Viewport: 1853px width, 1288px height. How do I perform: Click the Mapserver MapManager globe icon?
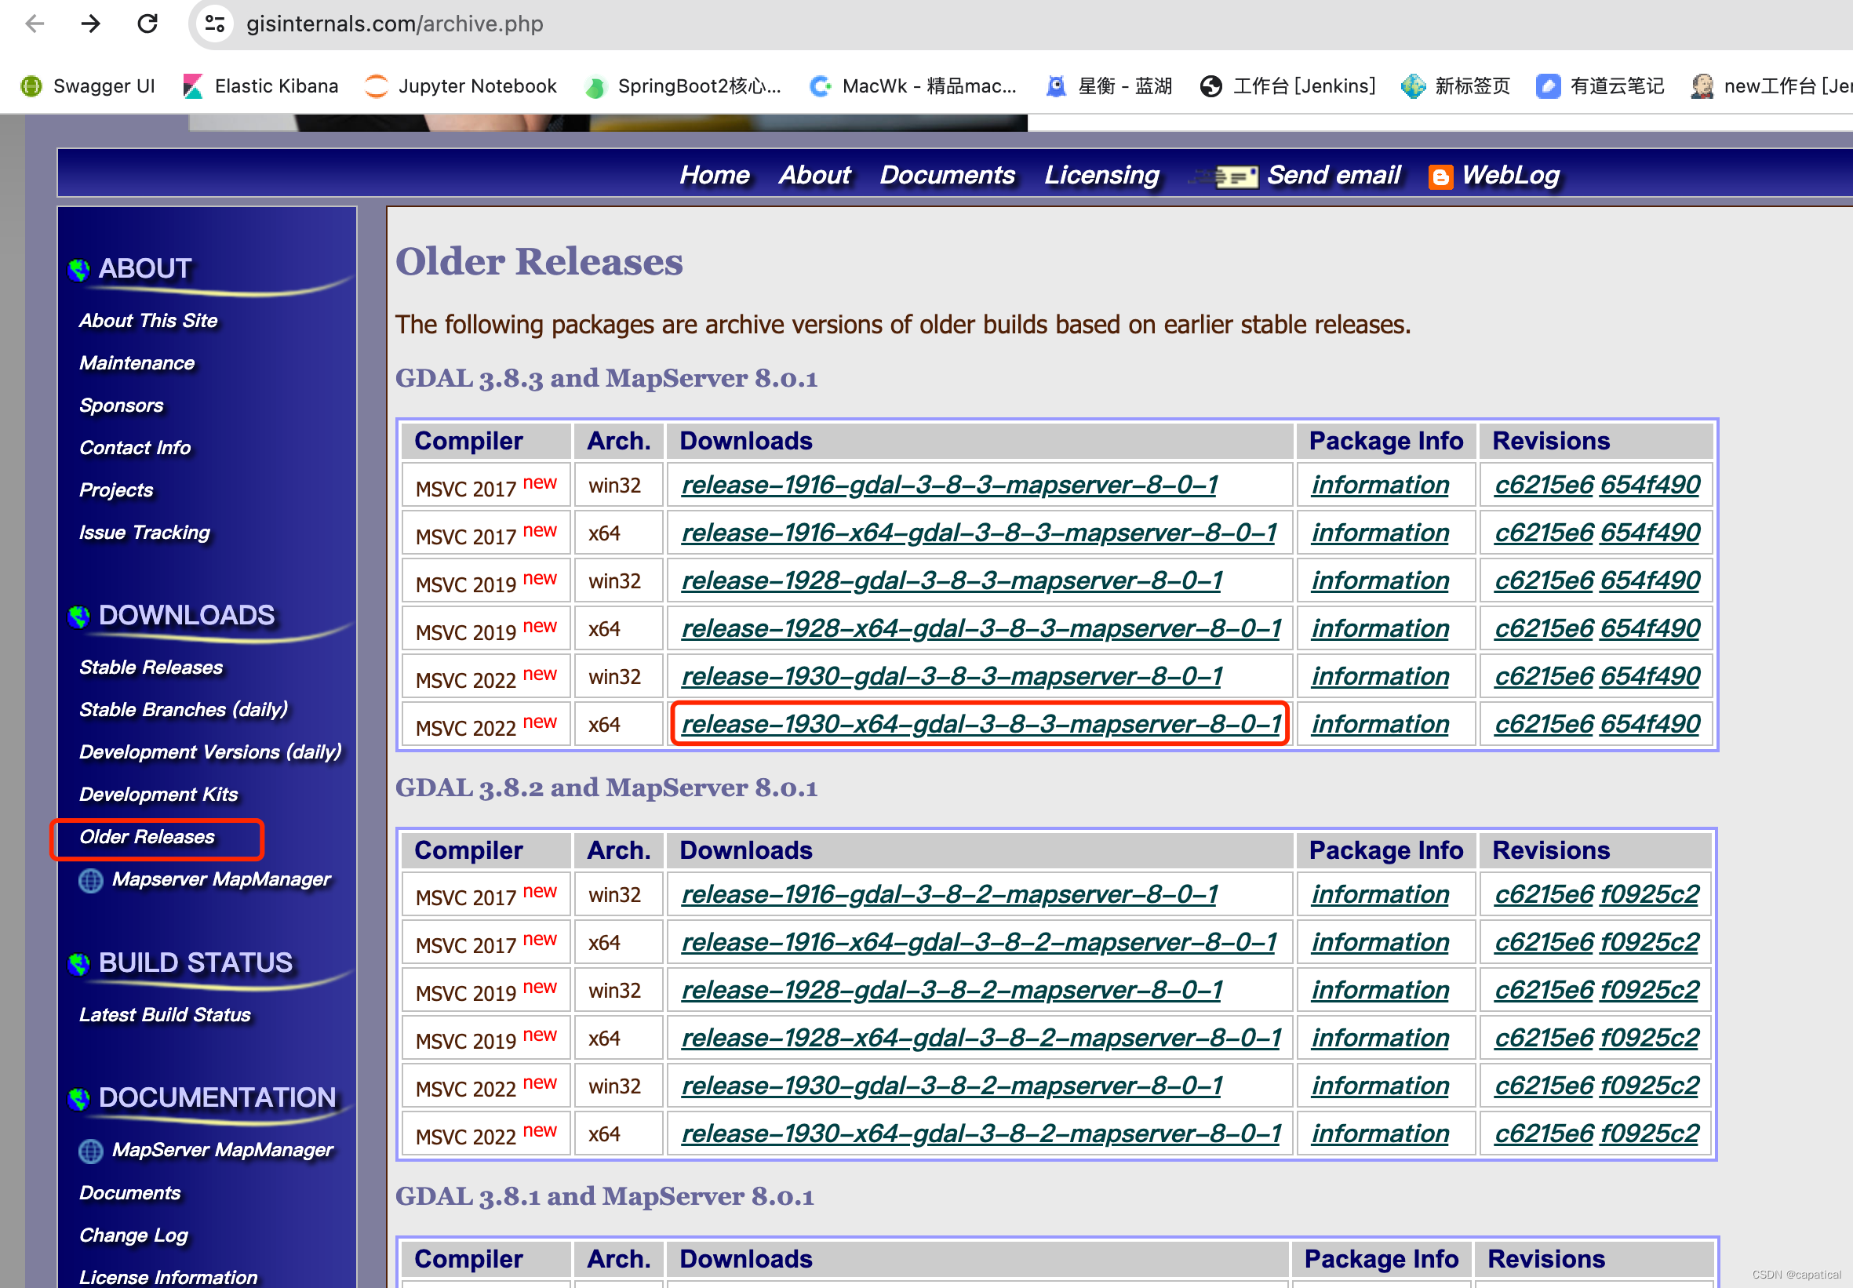coord(90,879)
